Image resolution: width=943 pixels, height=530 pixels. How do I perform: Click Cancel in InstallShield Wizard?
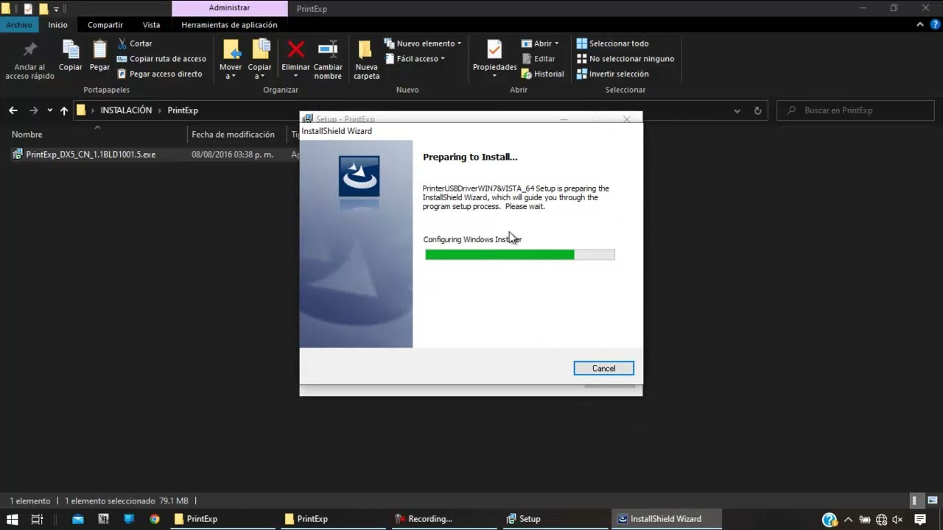603,368
